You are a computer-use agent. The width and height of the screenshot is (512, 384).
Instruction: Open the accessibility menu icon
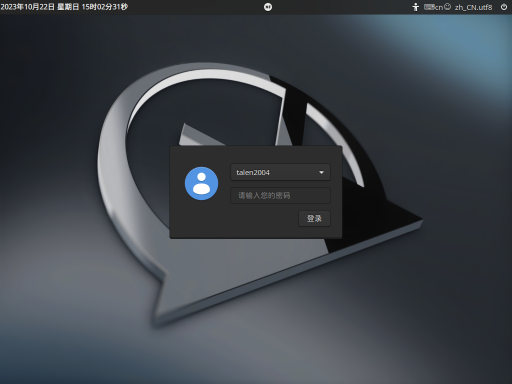(x=415, y=7)
